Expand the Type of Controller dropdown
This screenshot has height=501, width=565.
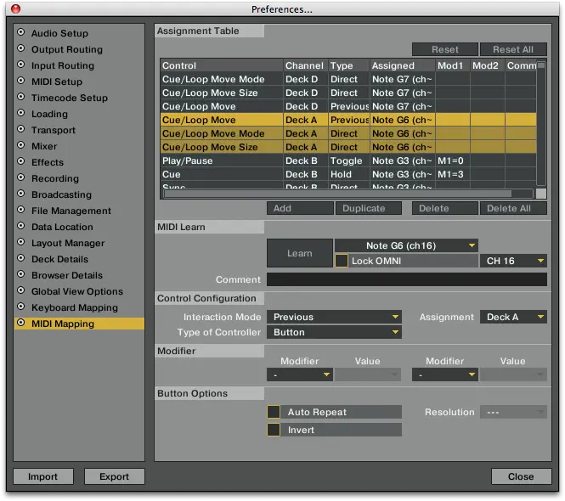tap(334, 333)
